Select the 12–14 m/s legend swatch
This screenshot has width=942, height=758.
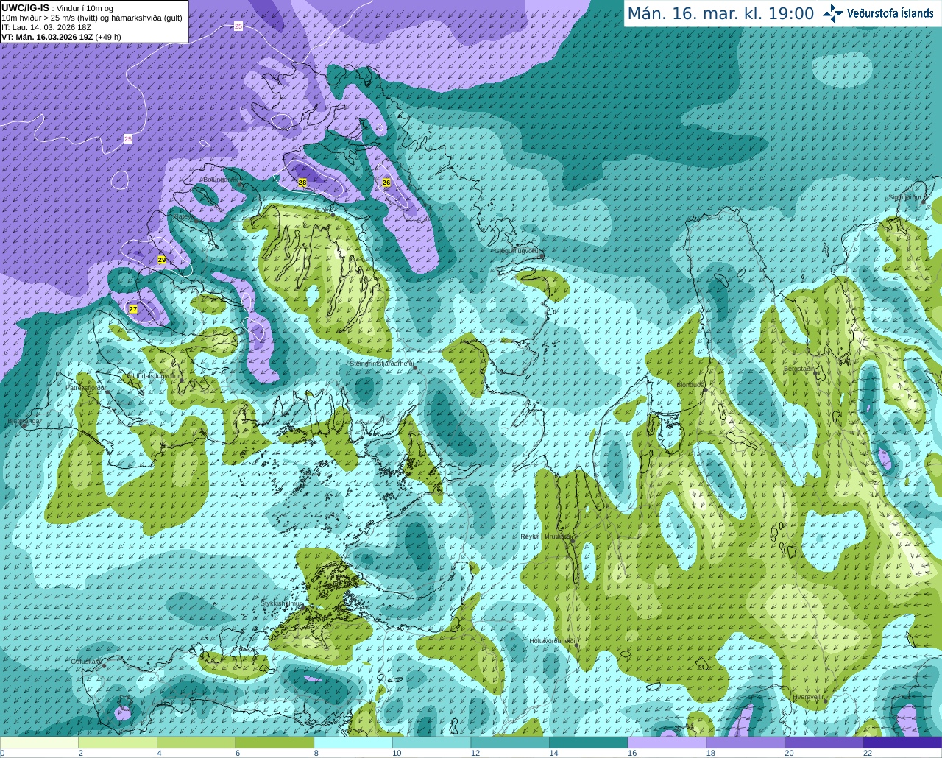(x=510, y=743)
